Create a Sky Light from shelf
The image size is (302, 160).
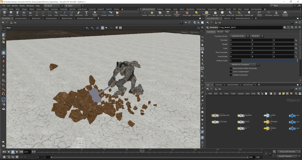coord(215,13)
